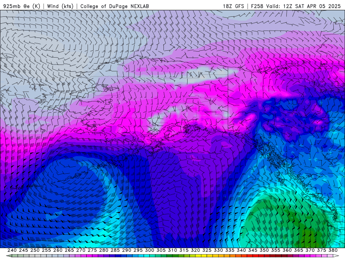Select the 360 value on the scale
Image resolution: width=345 pixels, height=258 pixels.
pos(287,250)
